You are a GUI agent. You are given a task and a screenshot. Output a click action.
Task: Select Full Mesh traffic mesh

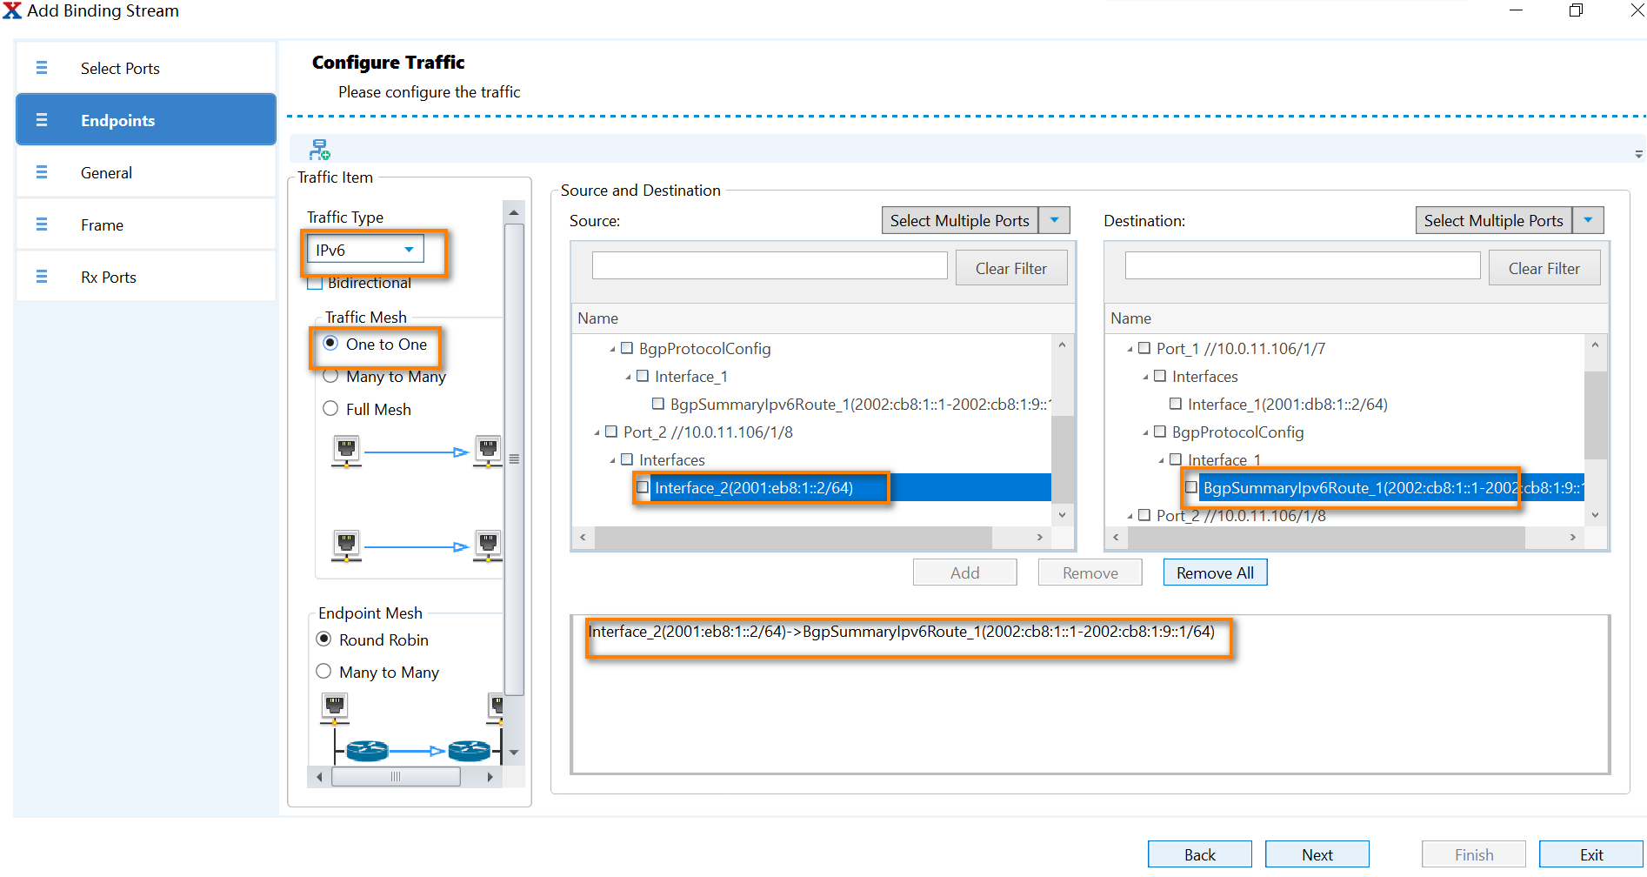[x=330, y=409]
